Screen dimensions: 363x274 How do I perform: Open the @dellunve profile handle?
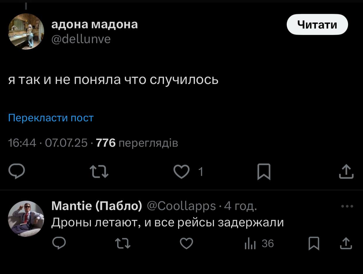(x=81, y=39)
